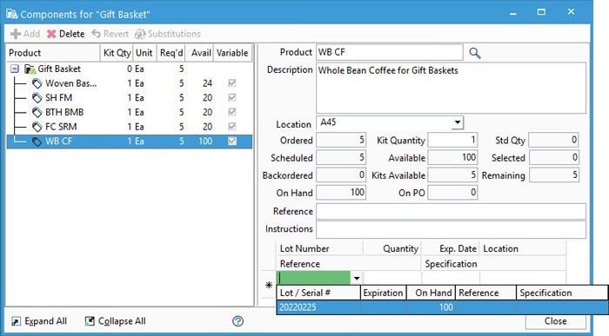This screenshot has height=336, width=609.
Task: Click the FC SRM tag icon
Action: [x=37, y=127]
